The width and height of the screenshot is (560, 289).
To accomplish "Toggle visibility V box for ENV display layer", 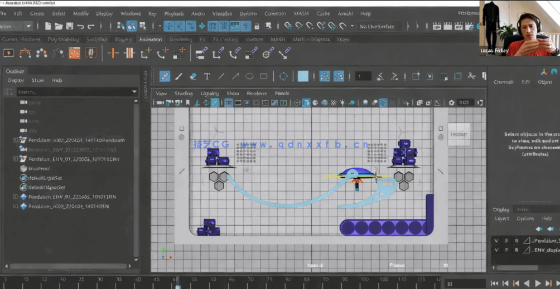I will pyautogui.click(x=496, y=250).
